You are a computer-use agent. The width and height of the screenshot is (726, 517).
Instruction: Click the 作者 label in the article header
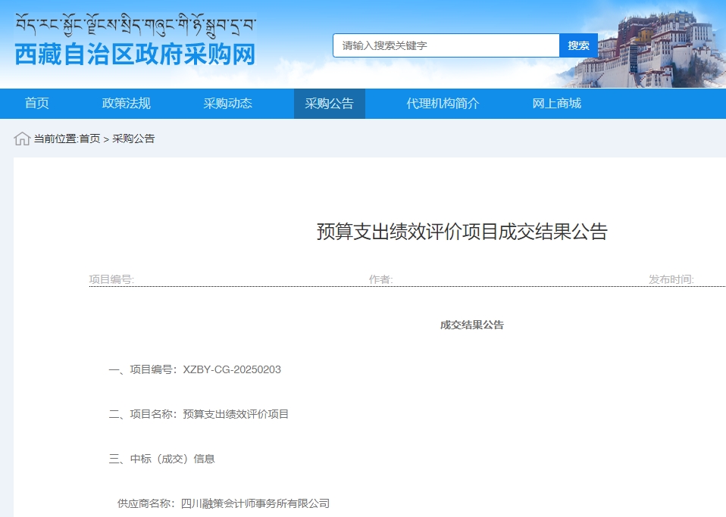click(x=380, y=279)
